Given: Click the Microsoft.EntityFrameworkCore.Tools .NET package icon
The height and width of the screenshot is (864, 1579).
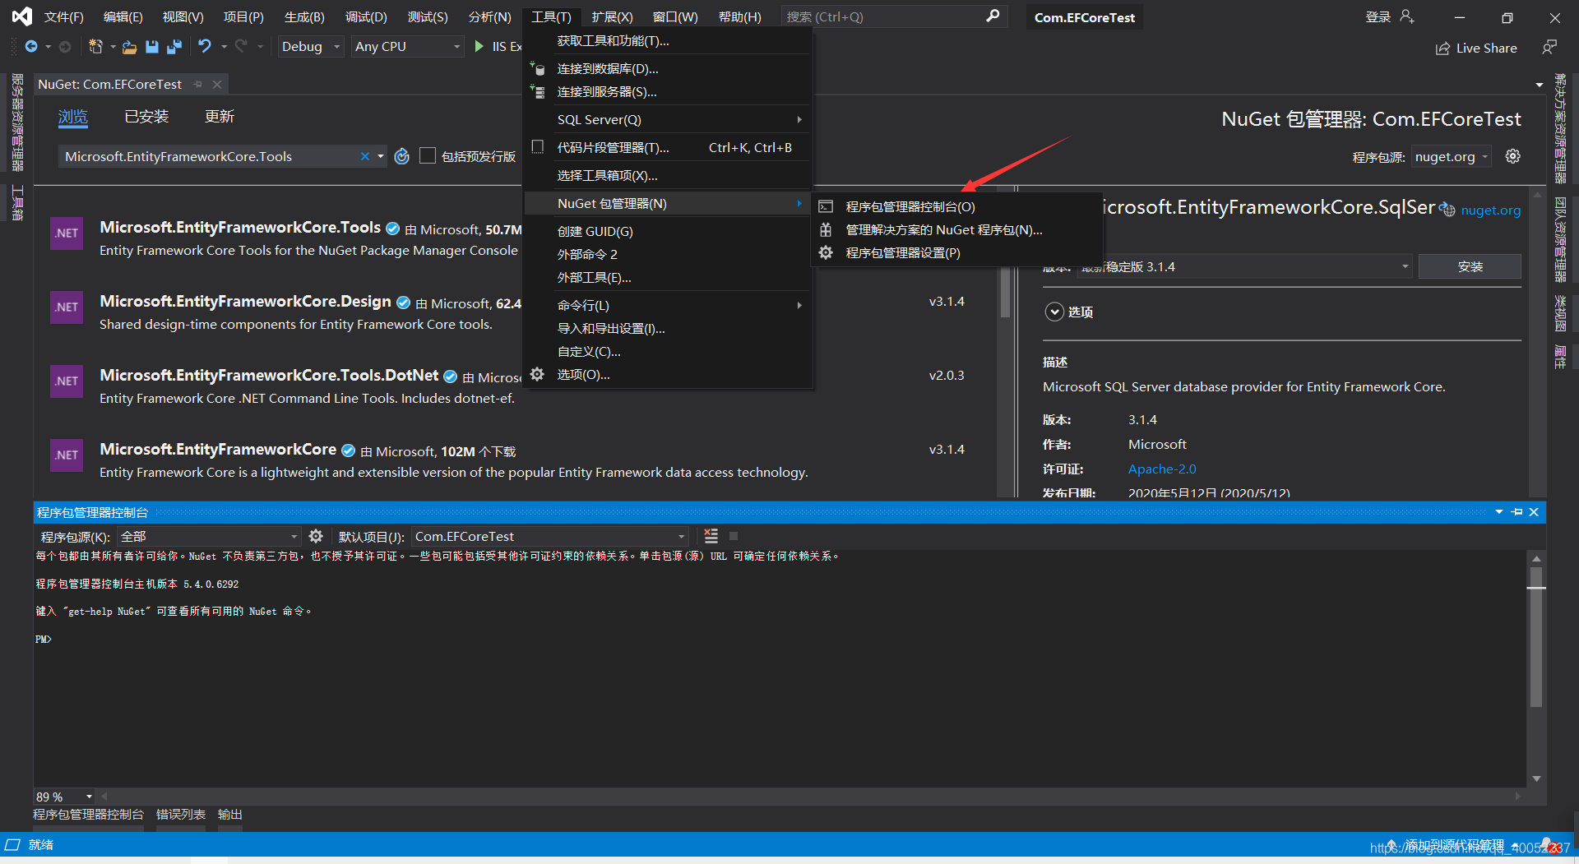Looking at the screenshot, I should [67, 233].
